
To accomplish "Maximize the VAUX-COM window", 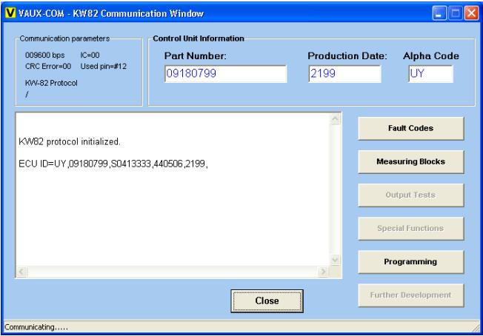I will click(x=456, y=14).
